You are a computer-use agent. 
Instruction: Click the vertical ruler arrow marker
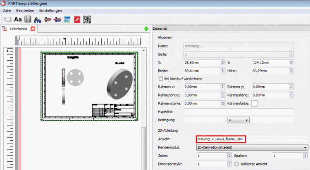(x=7, y=51)
